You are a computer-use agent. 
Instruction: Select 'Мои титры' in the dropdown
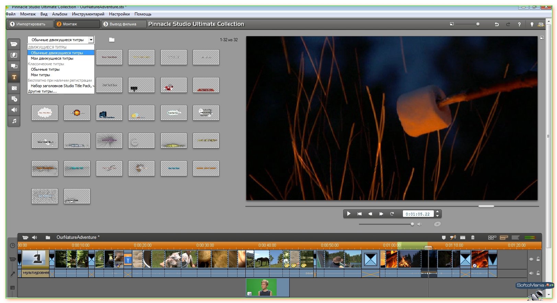coord(61,75)
